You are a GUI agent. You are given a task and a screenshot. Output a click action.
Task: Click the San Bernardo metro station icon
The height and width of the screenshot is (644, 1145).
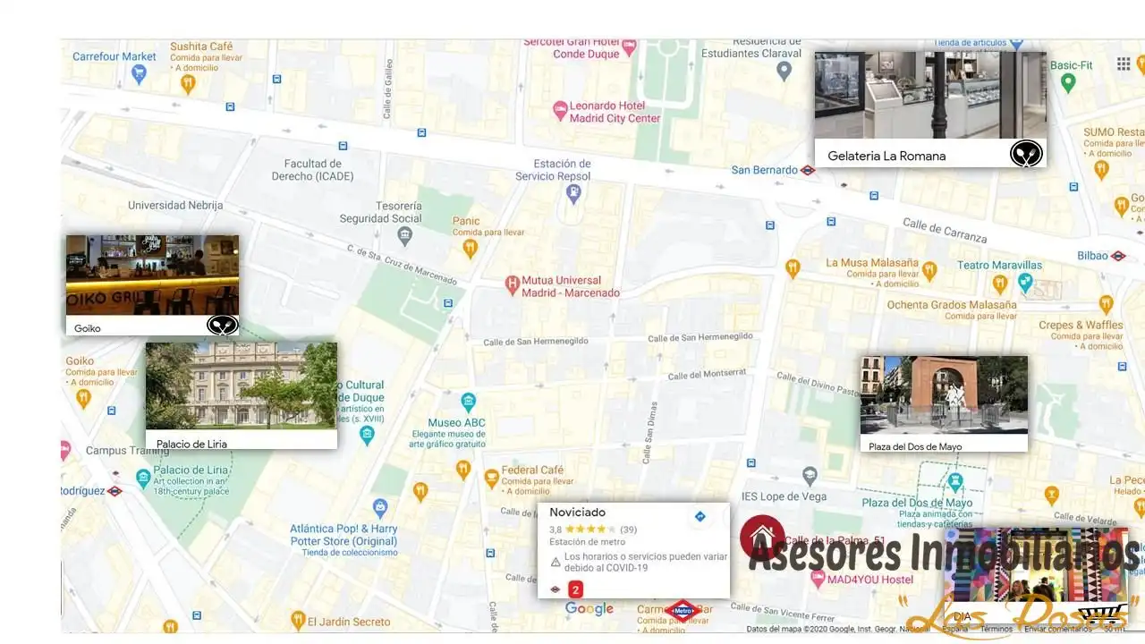[x=808, y=170]
